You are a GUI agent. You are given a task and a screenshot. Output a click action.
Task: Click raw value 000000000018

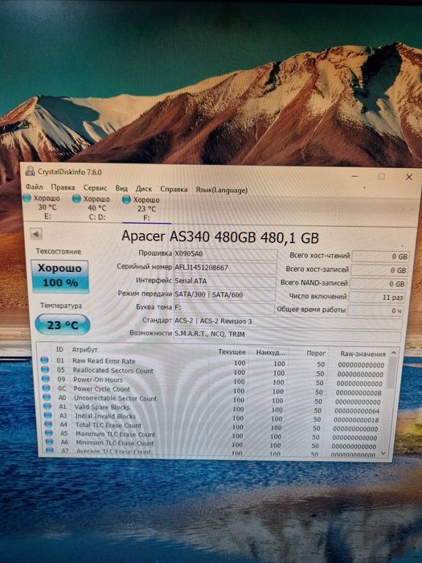pos(356,420)
